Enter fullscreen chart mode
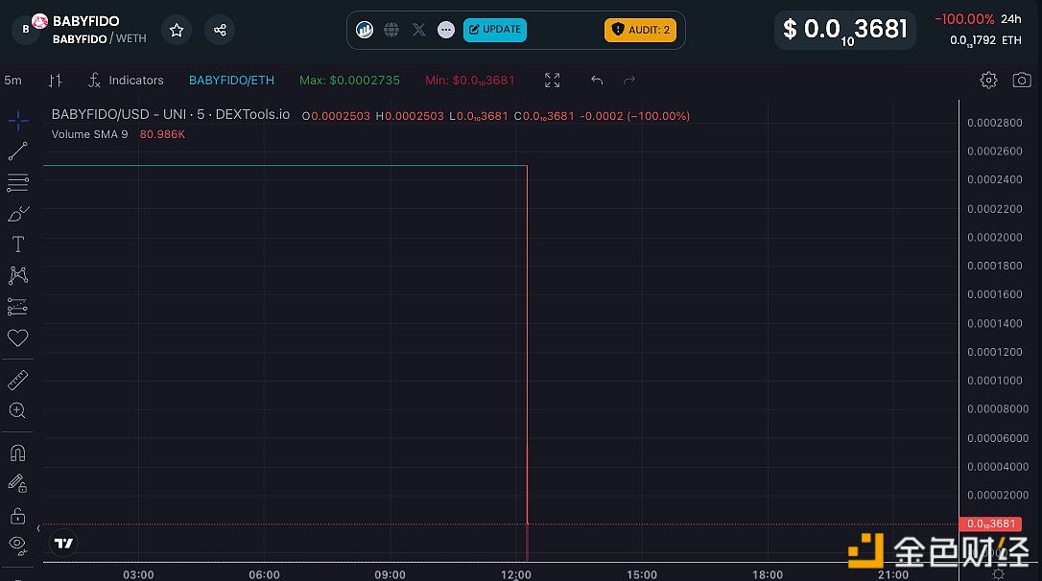The height and width of the screenshot is (581, 1042). click(x=553, y=81)
